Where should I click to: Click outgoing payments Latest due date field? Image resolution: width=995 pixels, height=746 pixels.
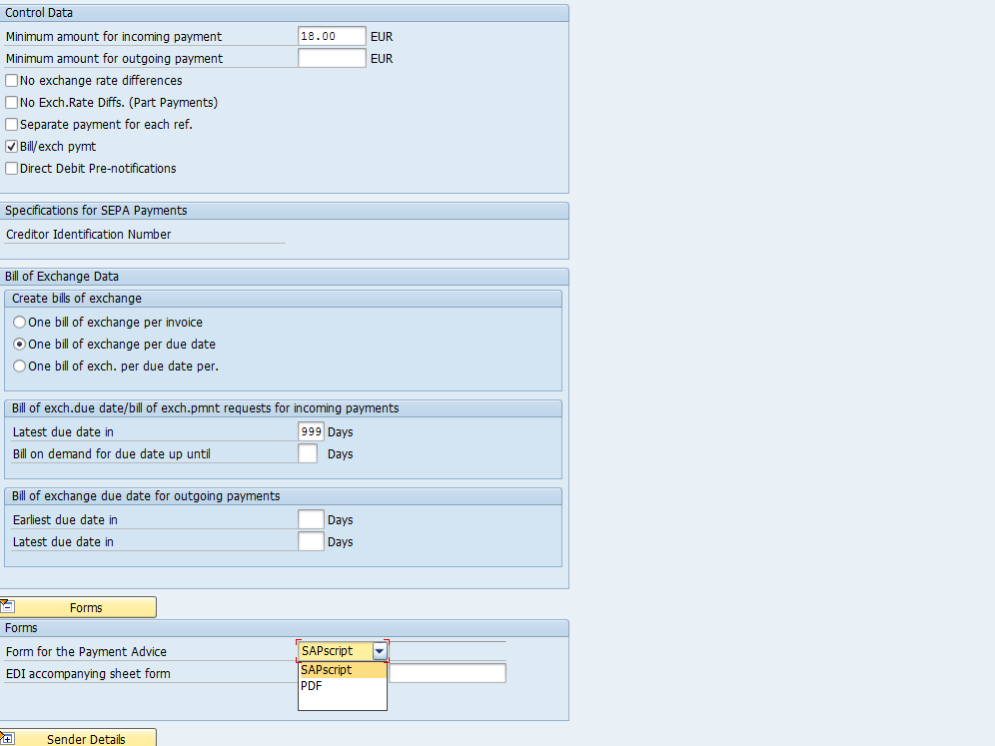311,541
